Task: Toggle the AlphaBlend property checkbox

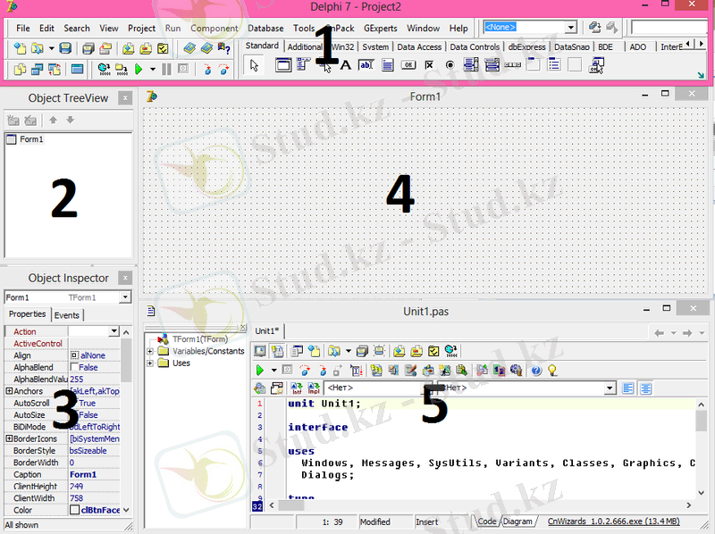Action: (75, 367)
